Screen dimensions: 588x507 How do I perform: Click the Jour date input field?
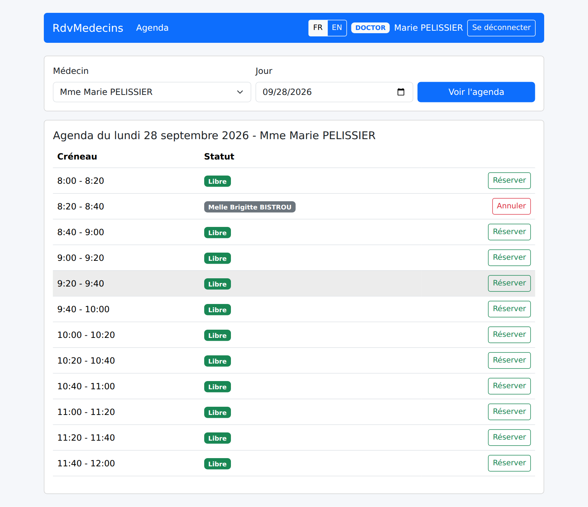(334, 92)
